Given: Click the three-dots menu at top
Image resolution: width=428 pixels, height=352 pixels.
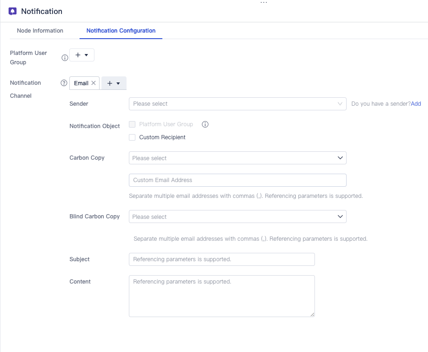Looking at the screenshot, I should click(x=264, y=2).
